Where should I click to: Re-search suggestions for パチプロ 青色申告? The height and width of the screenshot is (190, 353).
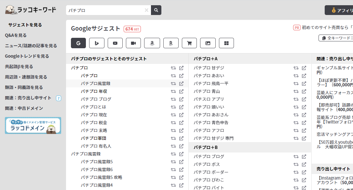coord(296,123)
